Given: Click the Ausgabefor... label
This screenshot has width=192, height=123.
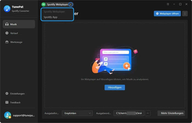Looking at the screenshot, I should (x=52, y=113).
